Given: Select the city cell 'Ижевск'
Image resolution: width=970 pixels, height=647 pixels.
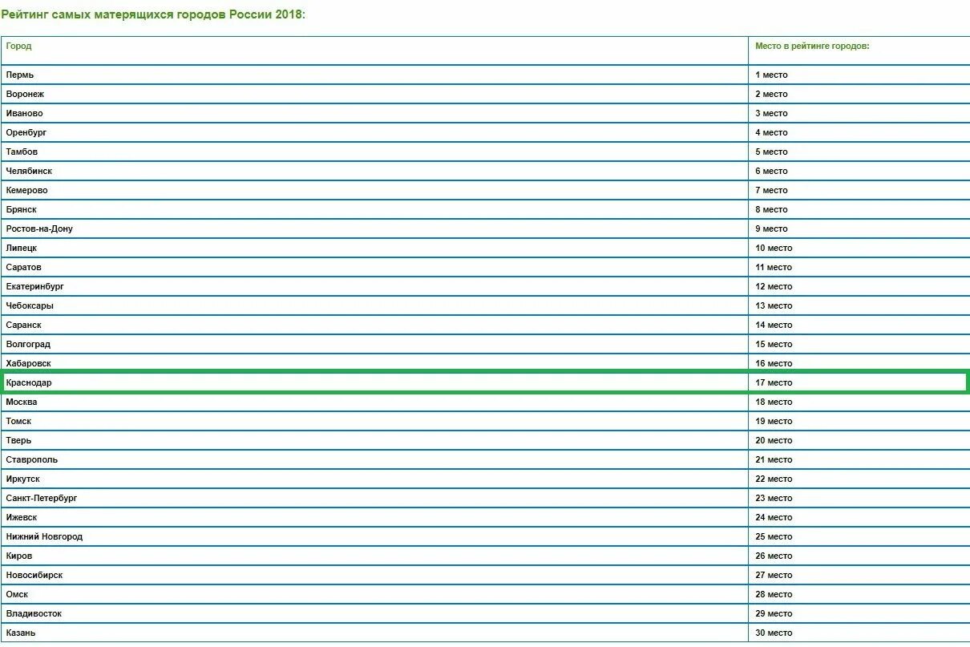Looking at the screenshot, I should coord(374,517).
